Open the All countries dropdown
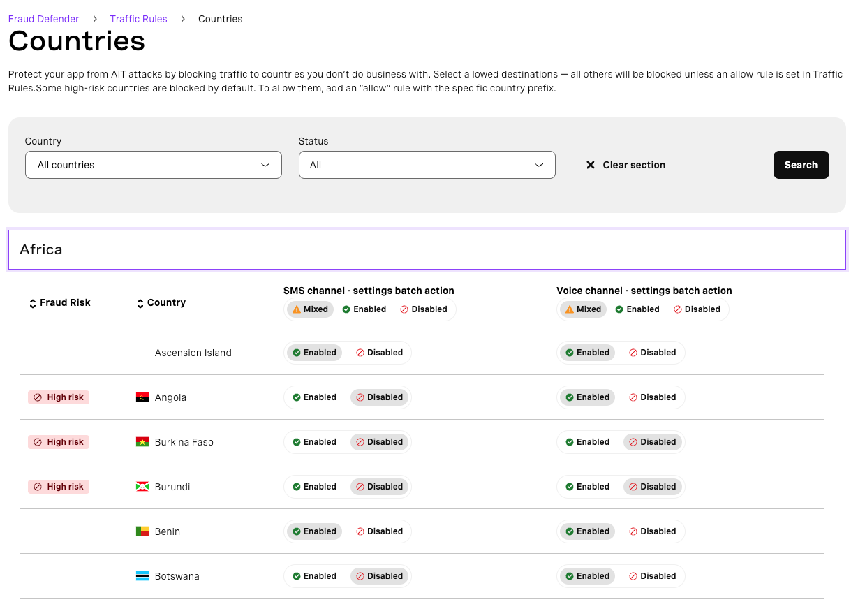The width and height of the screenshot is (858, 602). click(153, 165)
